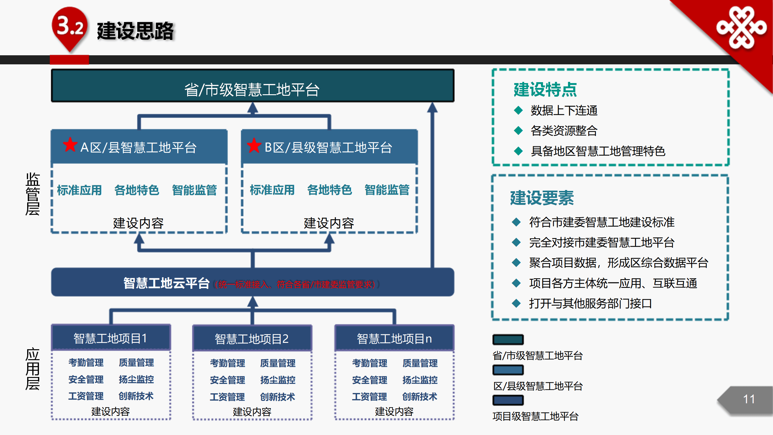
Task: Click the 项目级智慧工地平台 legend label
Action: 536,417
